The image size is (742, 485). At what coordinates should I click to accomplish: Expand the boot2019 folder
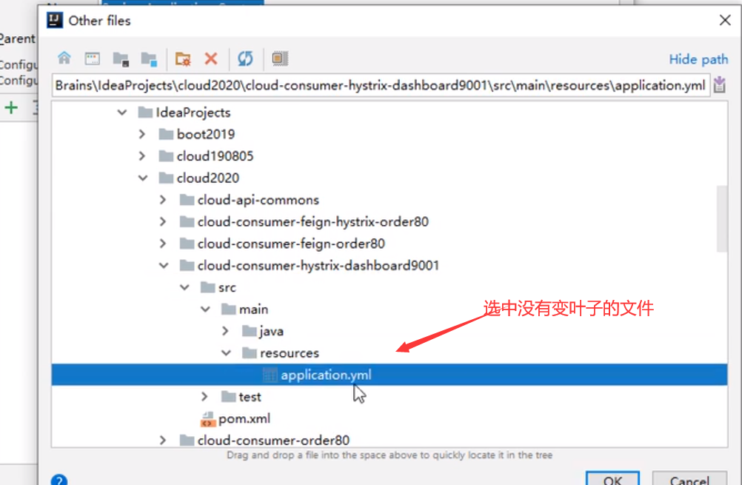[x=142, y=134]
